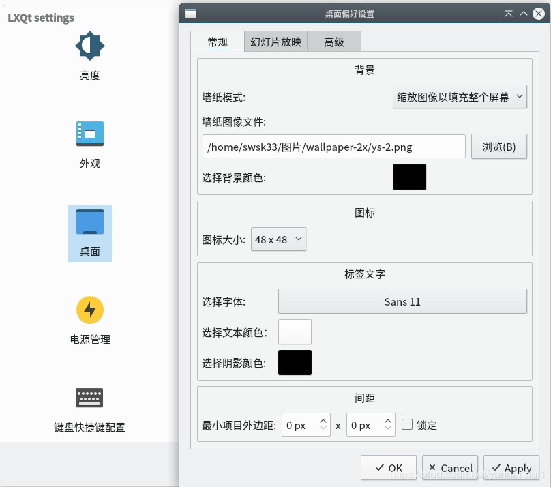Pick the 选择背景颜色 black swatch
The height and width of the screenshot is (487, 551).
(x=409, y=177)
